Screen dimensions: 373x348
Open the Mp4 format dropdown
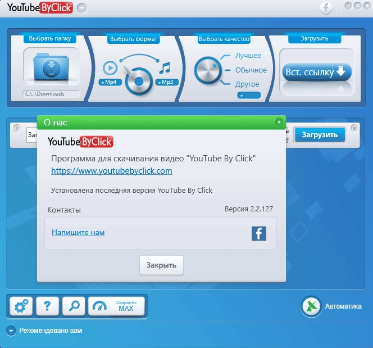pos(110,82)
